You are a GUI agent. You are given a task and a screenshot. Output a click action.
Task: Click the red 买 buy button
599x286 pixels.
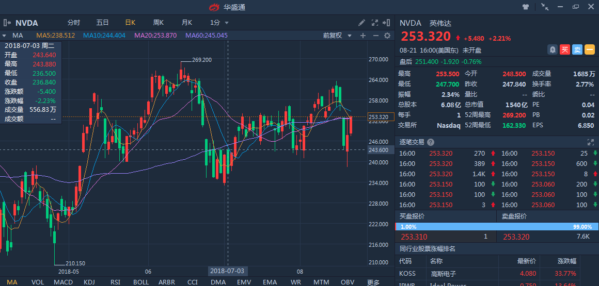click(565, 49)
